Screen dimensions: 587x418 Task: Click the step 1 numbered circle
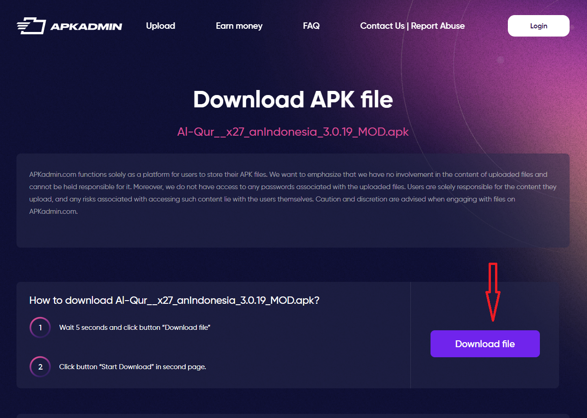pos(40,328)
